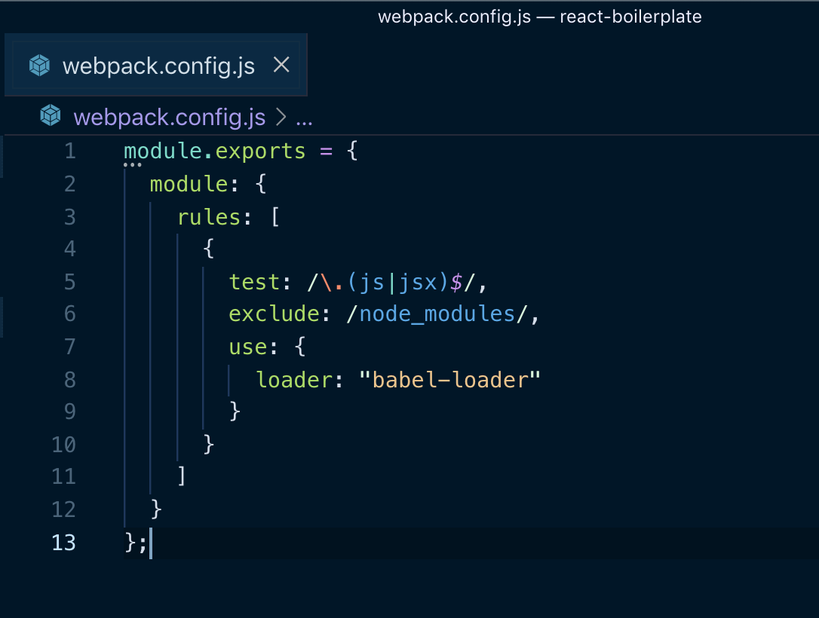Screen dimensions: 819x618
Task: Click the webpack logo icon on the editor tab
Action: (38, 65)
